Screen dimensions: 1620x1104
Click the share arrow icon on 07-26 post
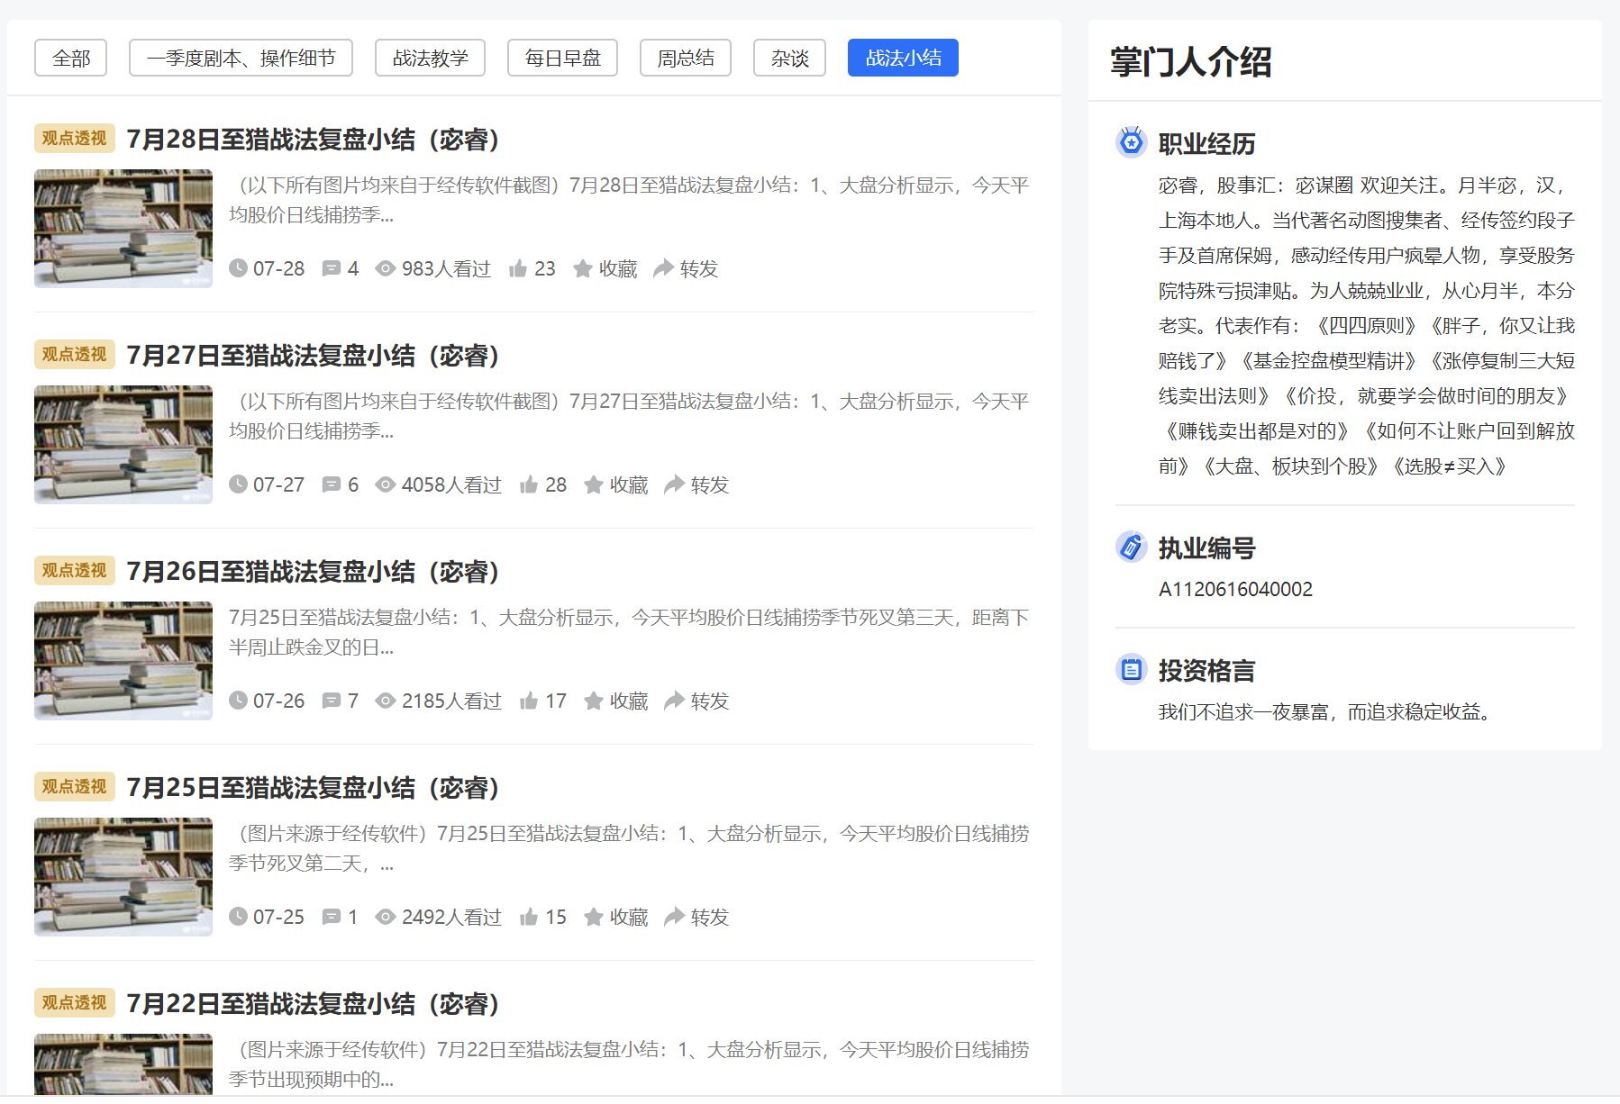pos(674,701)
